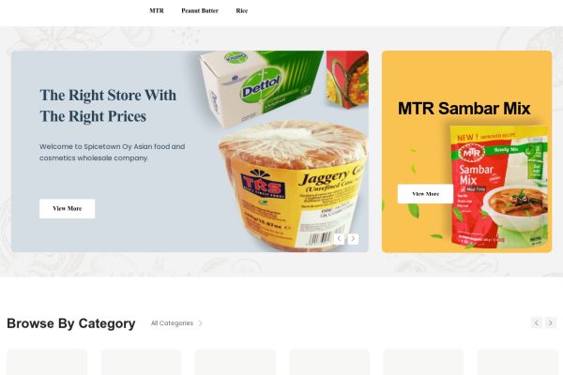
Task: Show next items in Browse By Category carousel
Action: 551,322
